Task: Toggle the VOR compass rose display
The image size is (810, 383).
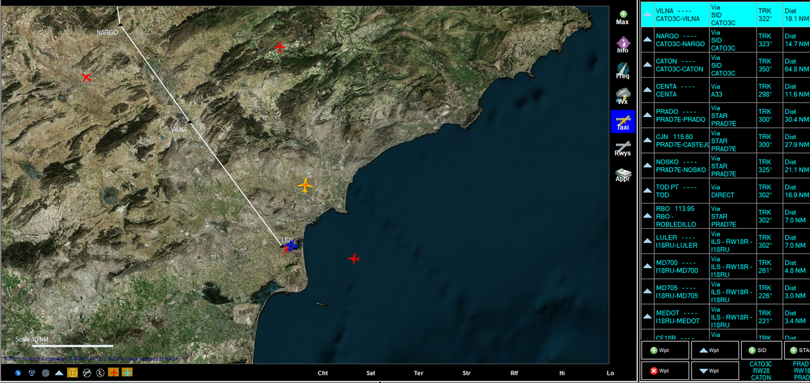Action: (46, 373)
